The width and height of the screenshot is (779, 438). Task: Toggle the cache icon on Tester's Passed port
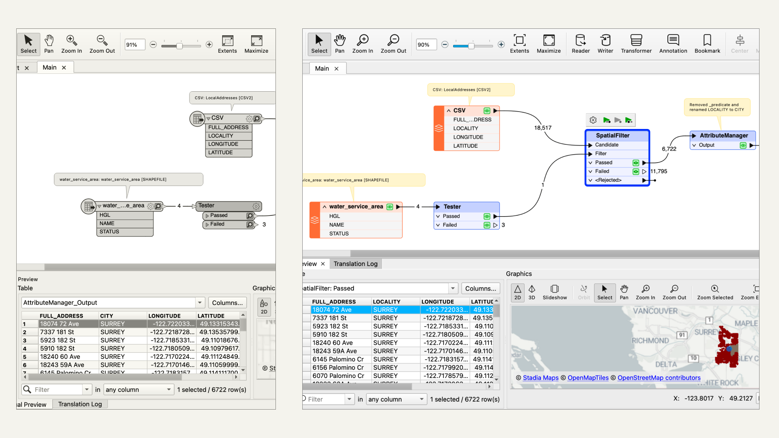pos(486,216)
